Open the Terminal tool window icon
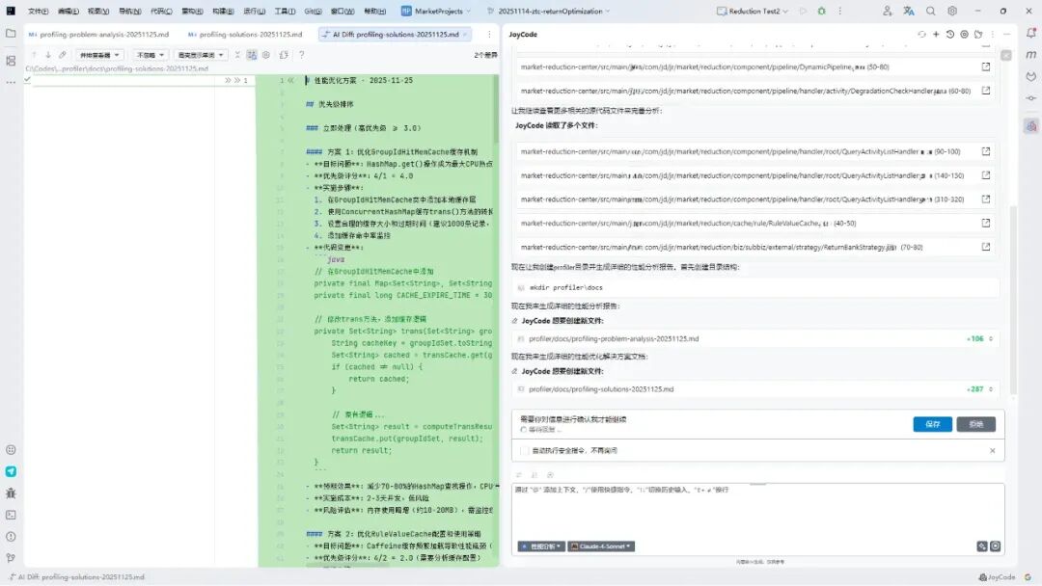Image resolution: width=1042 pixels, height=586 pixels. pyautogui.click(x=11, y=515)
